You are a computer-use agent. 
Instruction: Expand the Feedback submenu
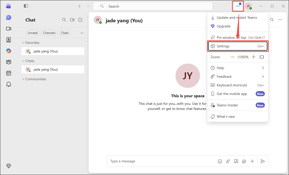point(238,77)
